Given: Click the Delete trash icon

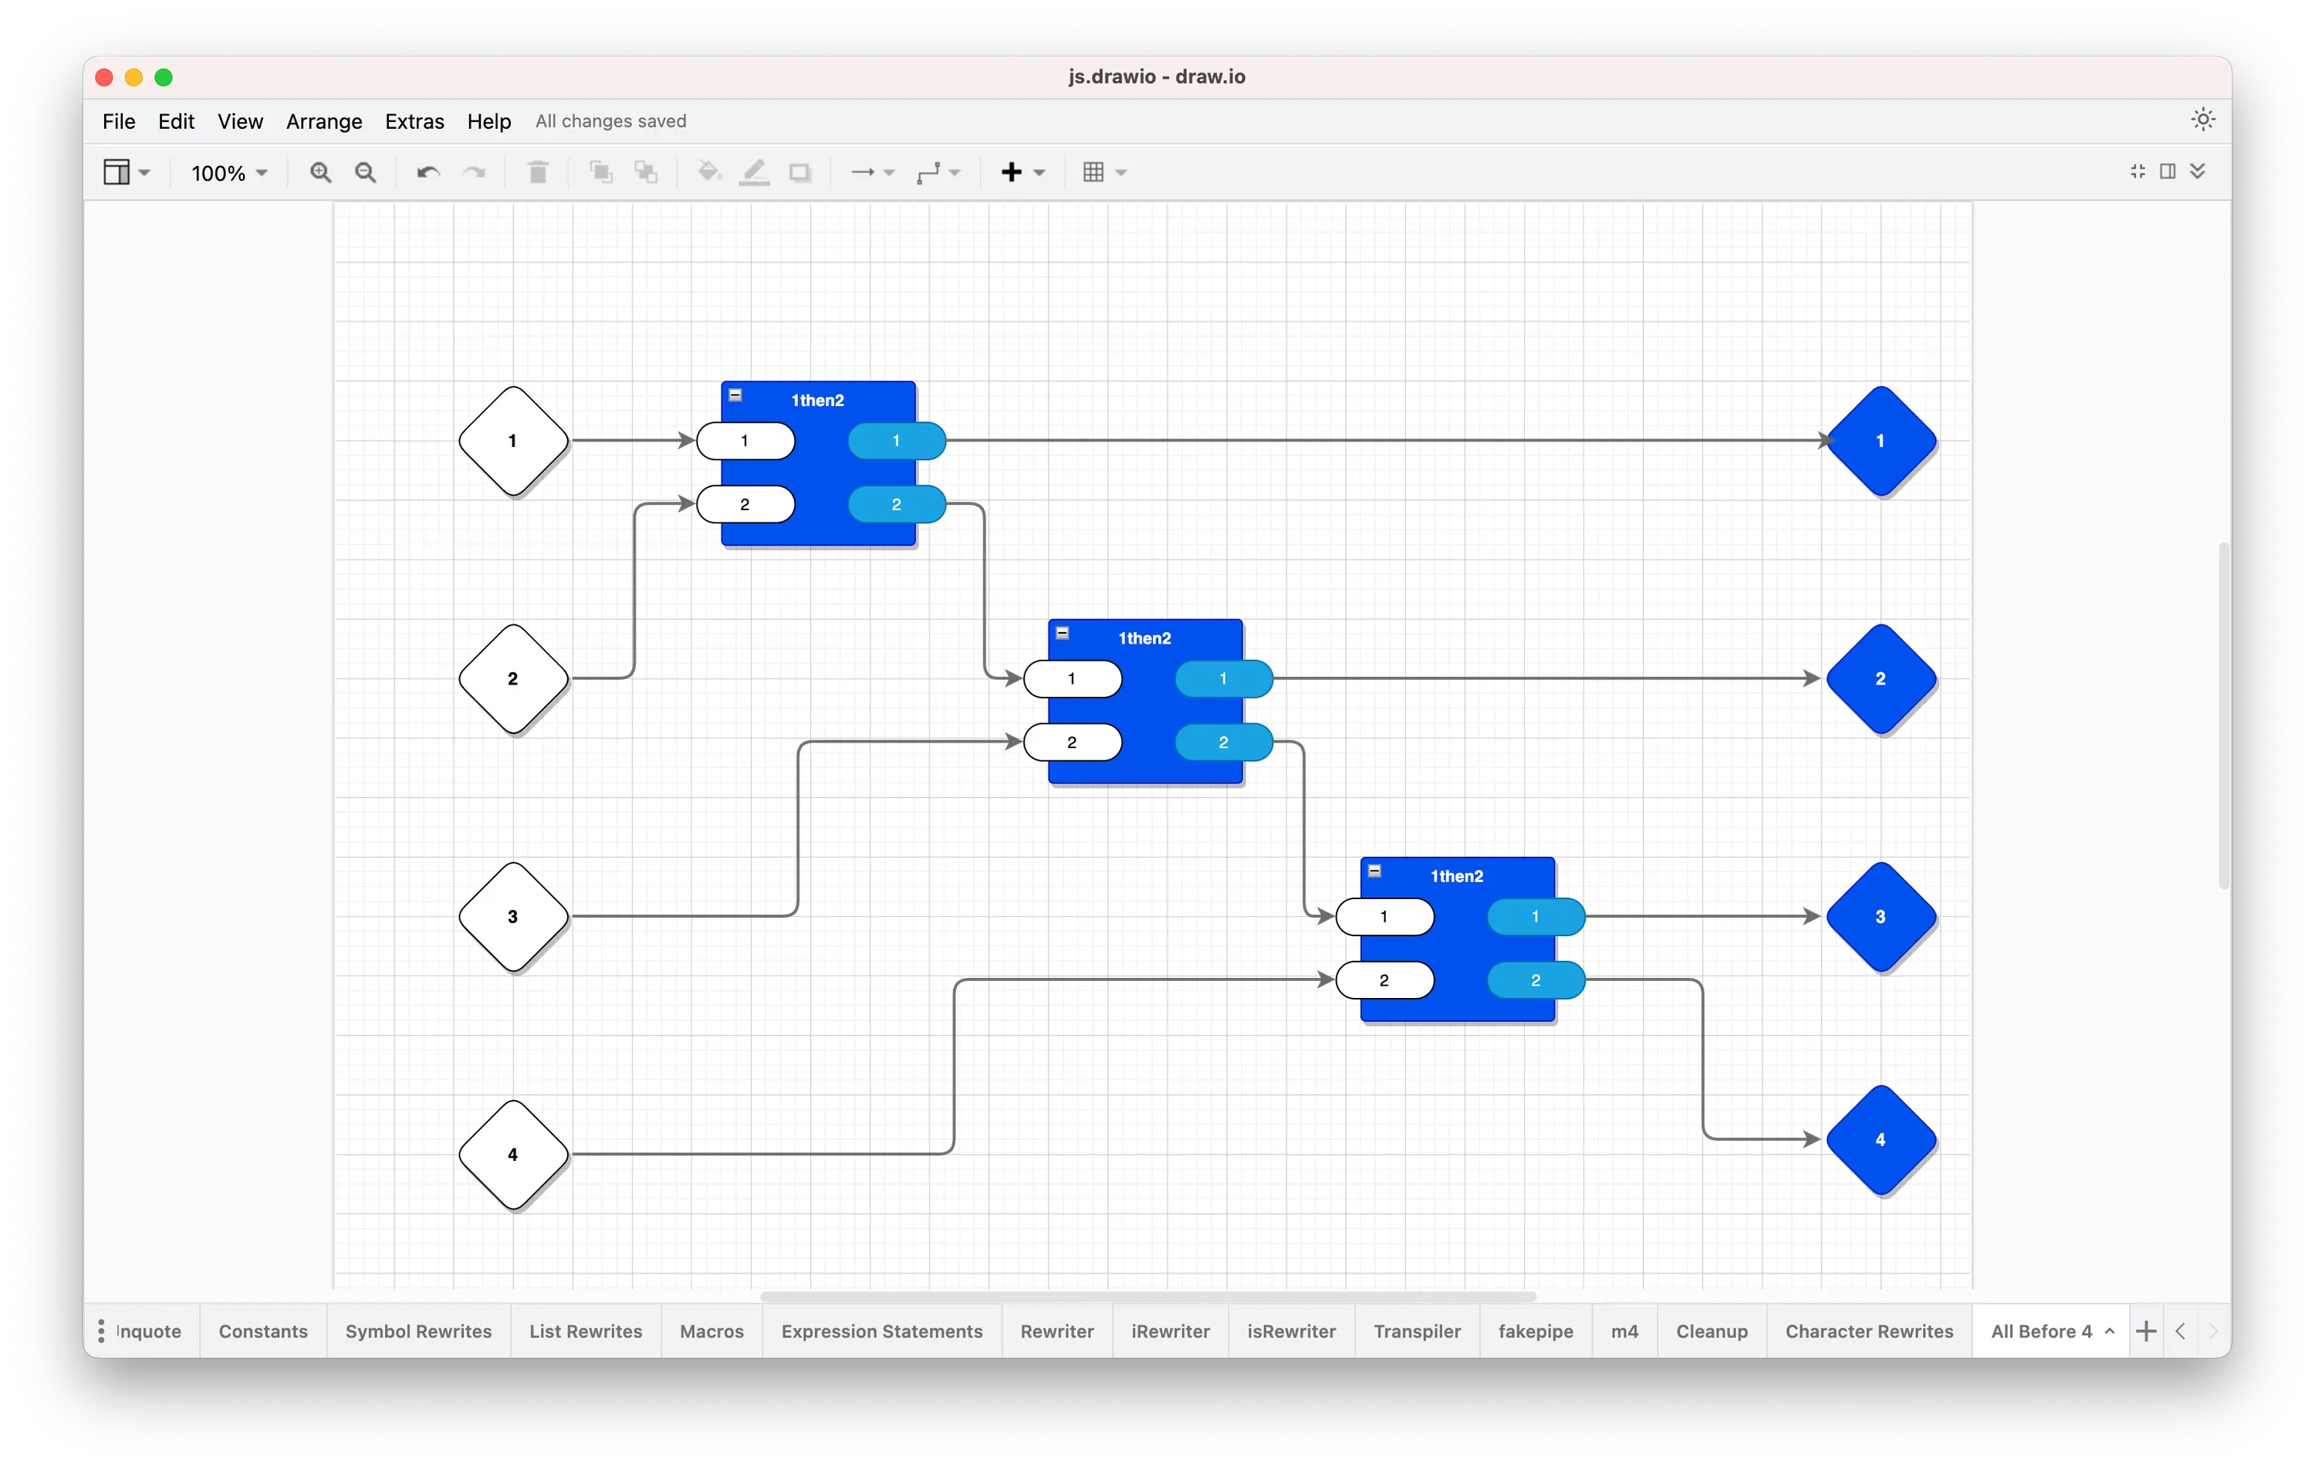Looking at the screenshot, I should 539,172.
